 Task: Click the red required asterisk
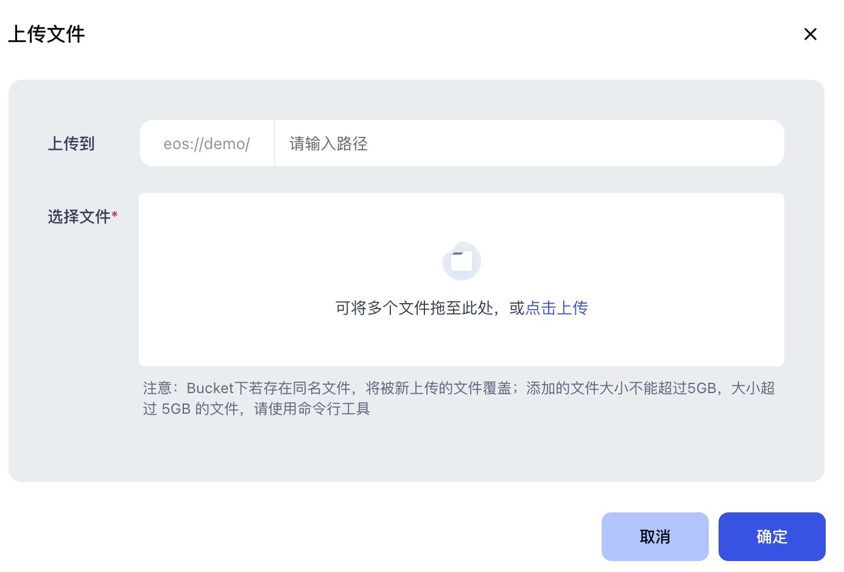click(x=114, y=215)
